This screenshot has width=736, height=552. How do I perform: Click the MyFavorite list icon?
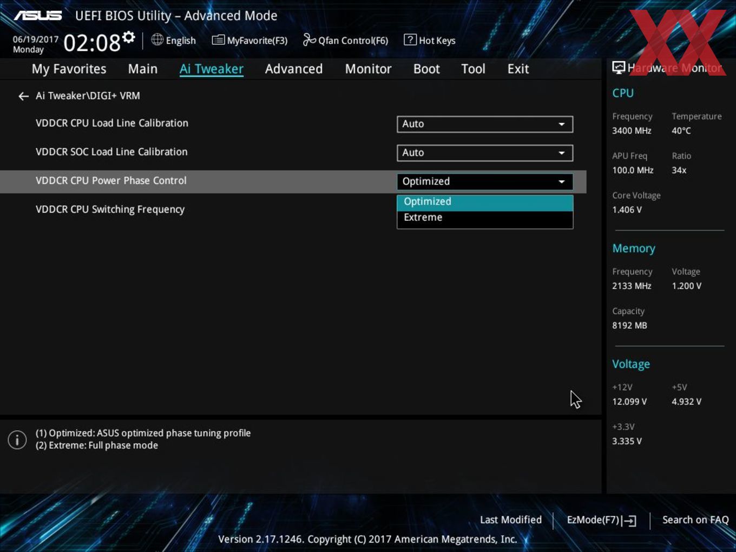(218, 40)
